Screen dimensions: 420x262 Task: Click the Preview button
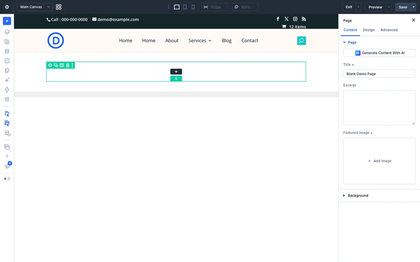pos(375,7)
